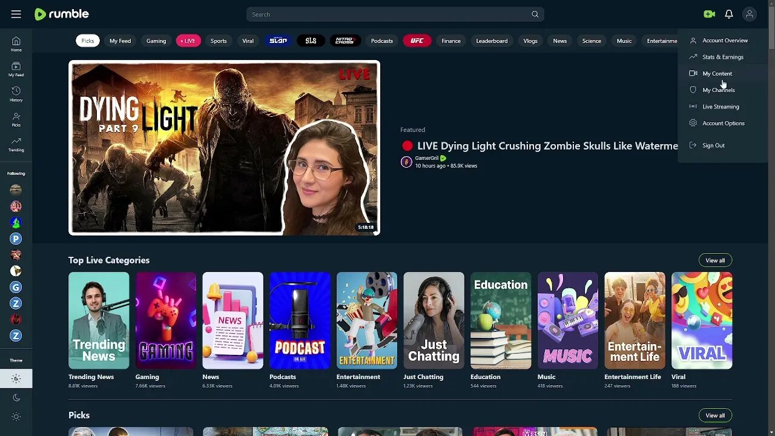This screenshot has width=775, height=436.
Task: Click the UFC category chip
Action: pos(417,41)
